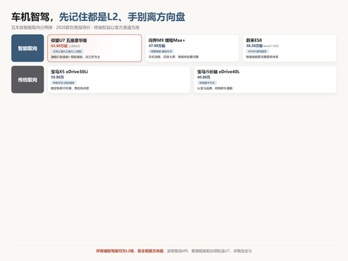Click the description line in 宝马i5 card
The width and height of the screenshot is (348, 261).
tap(215, 88)
